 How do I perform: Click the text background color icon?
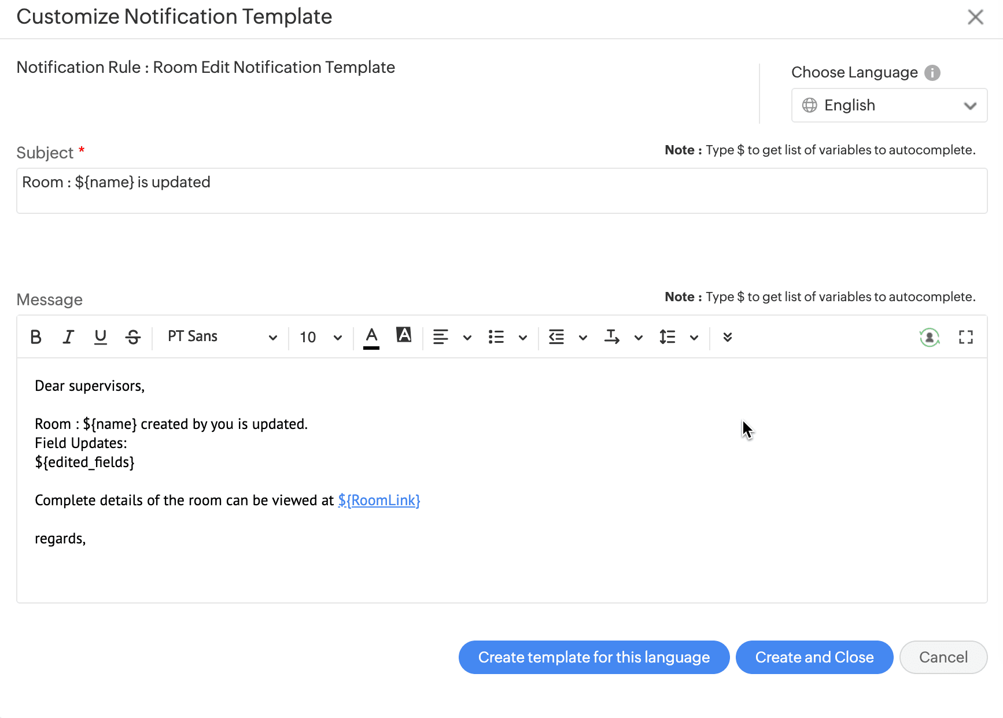click(404, 335)
